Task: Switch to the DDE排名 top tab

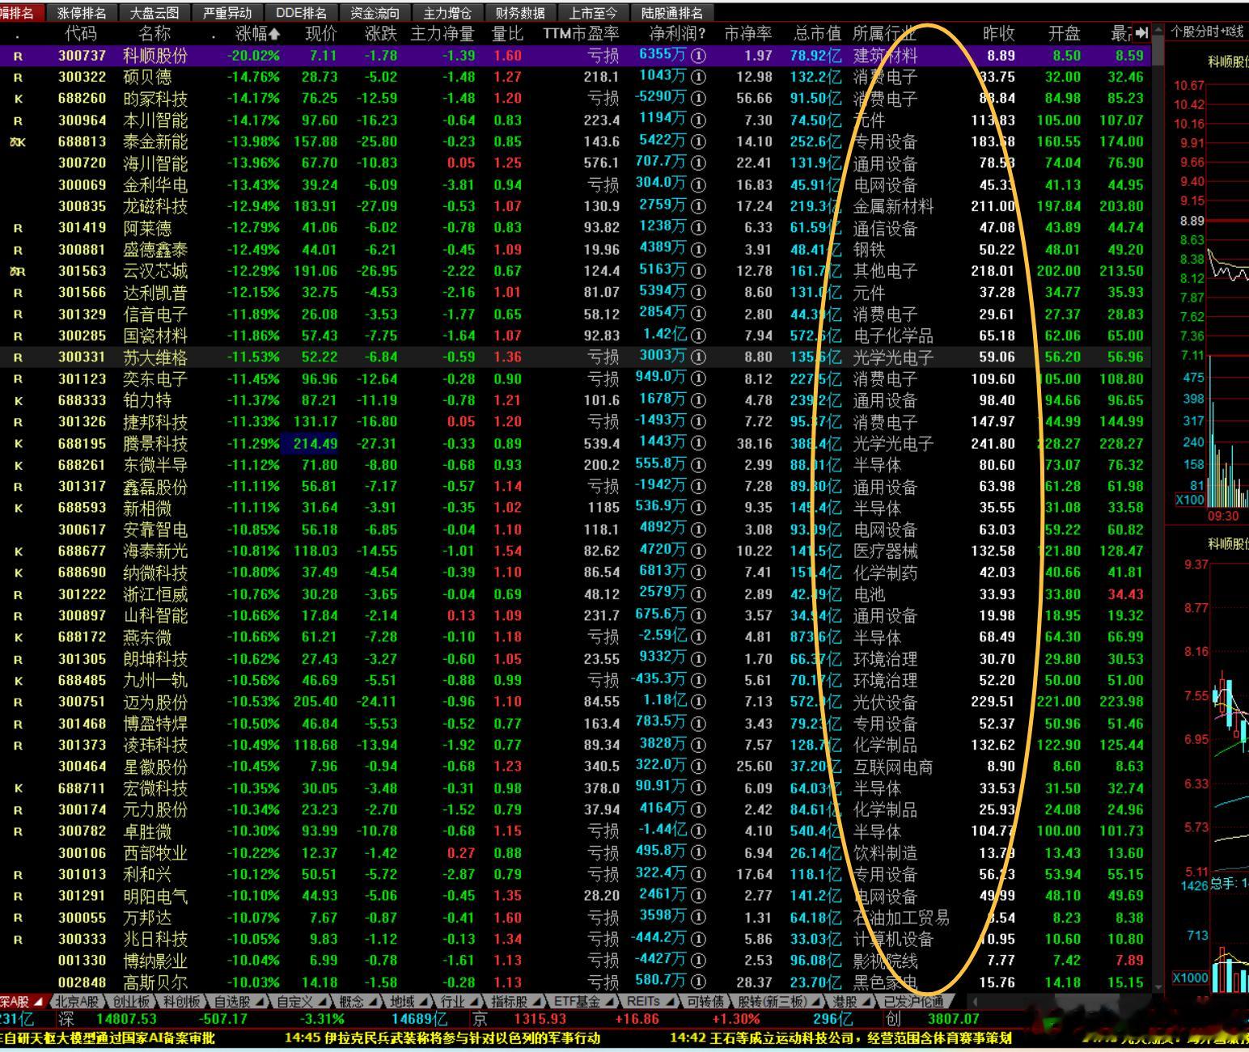Action: pyautogui.click(x=301, y=13)
